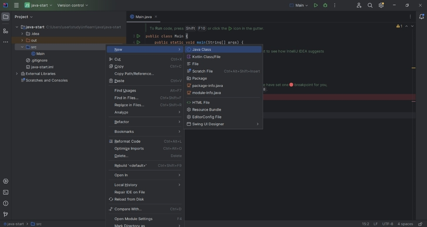
Task: Create module-info.java
Action: click(223, 93)
